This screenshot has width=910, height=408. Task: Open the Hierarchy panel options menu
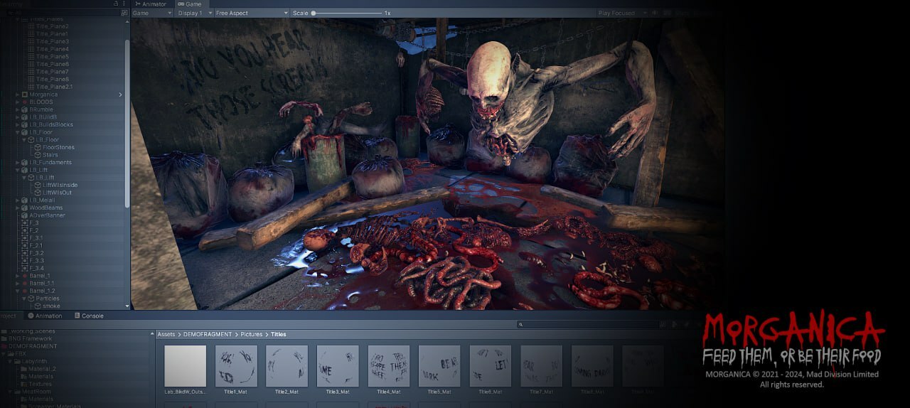124,4
